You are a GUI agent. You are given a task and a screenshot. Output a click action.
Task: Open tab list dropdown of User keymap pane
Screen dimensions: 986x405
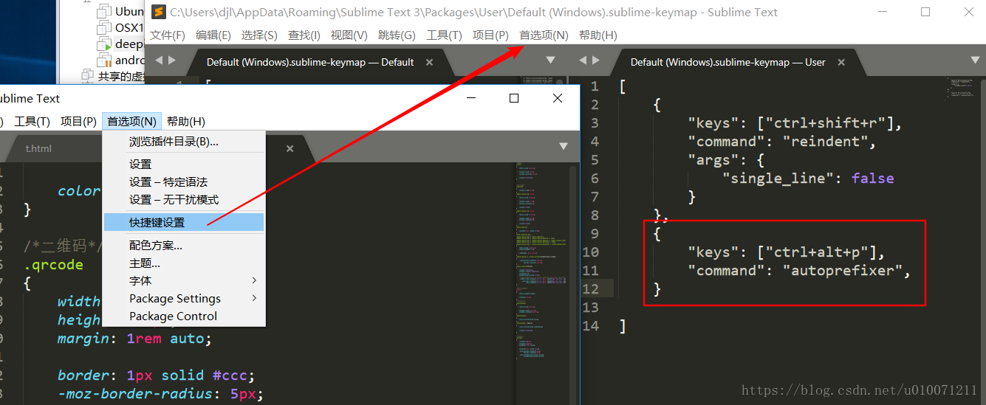pos(973,60)
